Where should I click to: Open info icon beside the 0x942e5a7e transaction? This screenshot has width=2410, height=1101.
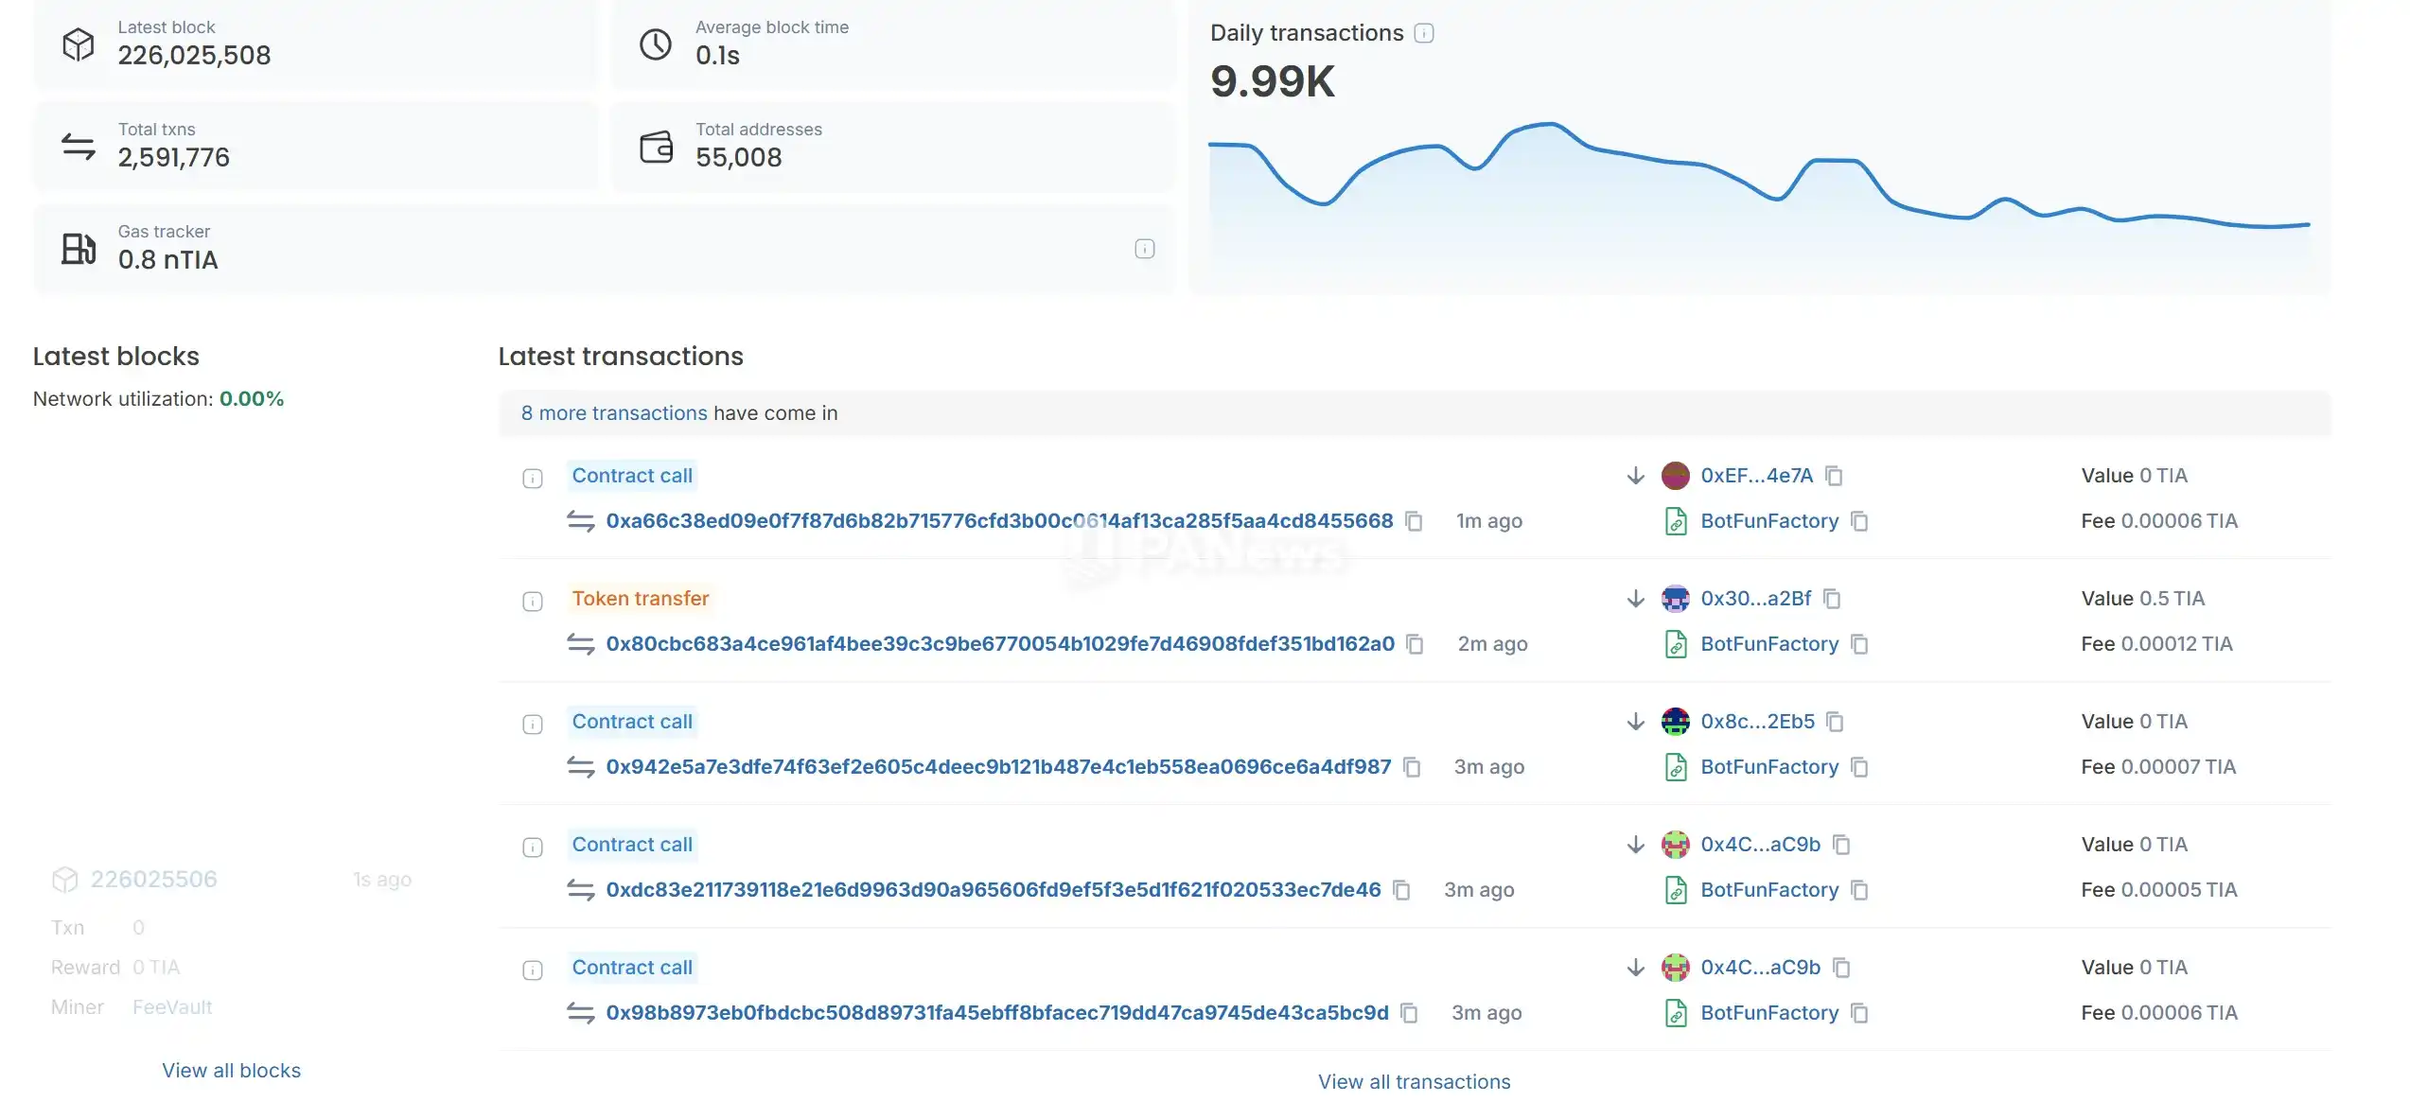pos(533,725)
